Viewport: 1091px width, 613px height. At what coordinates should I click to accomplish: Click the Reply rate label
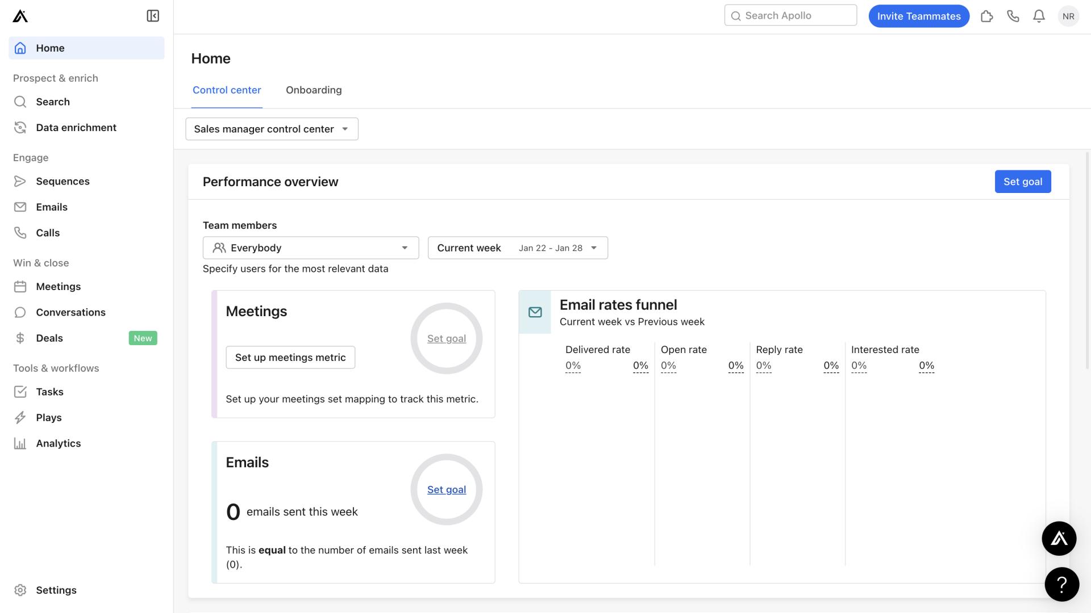(x=779, y=350)
